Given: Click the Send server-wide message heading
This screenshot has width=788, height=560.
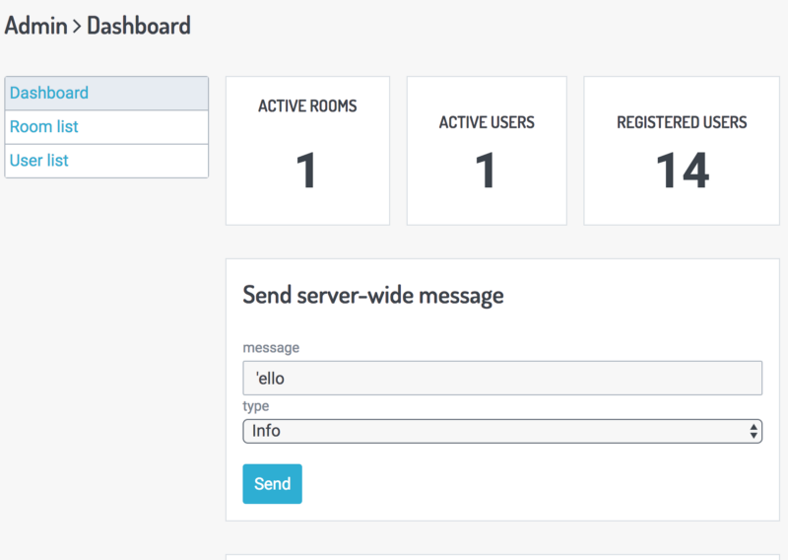Looking at the screenshot, I should (373, 296).
